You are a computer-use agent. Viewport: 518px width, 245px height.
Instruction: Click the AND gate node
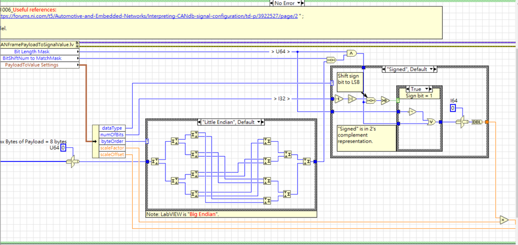[x=351, y=53]
